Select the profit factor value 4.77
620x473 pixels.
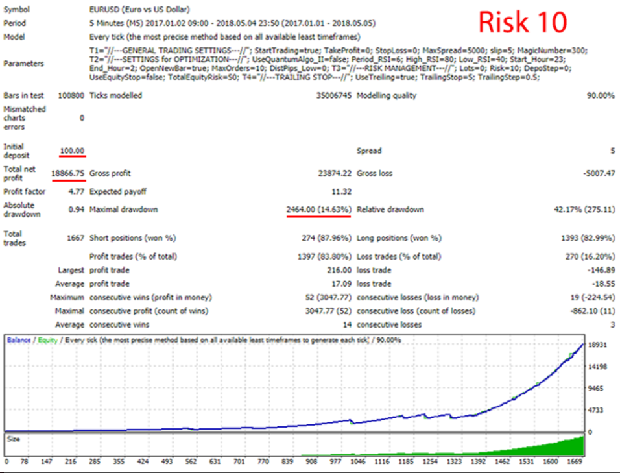tap(76, 192)
